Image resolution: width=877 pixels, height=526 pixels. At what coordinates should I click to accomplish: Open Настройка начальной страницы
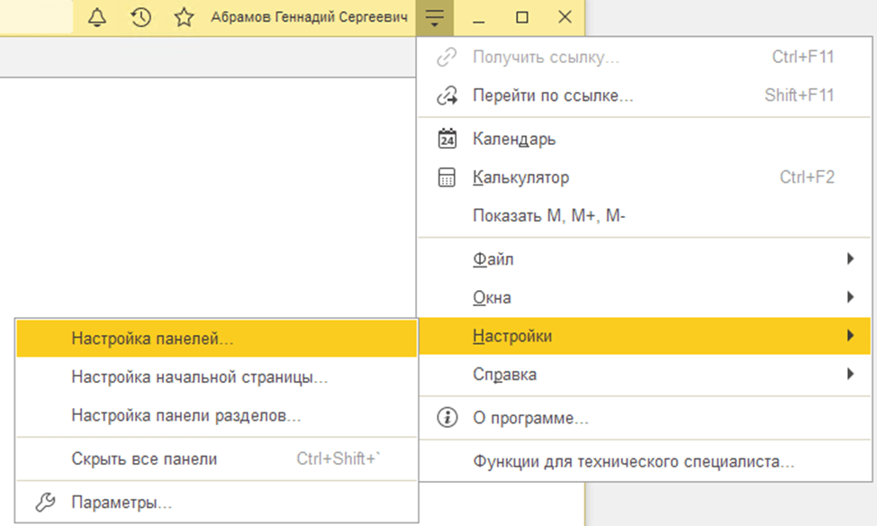pos(199,377)
